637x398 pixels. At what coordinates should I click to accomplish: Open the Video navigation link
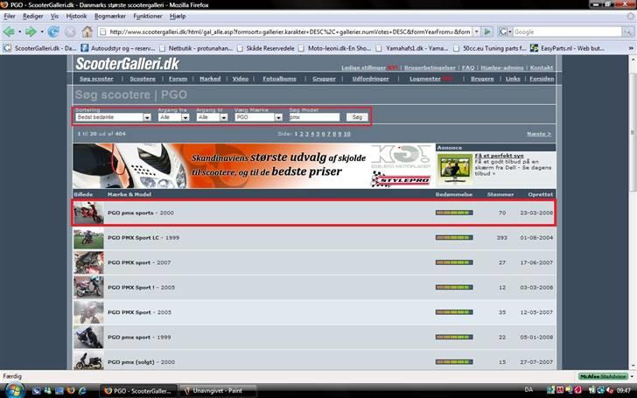pyautogui.click(x=241, y=79)
